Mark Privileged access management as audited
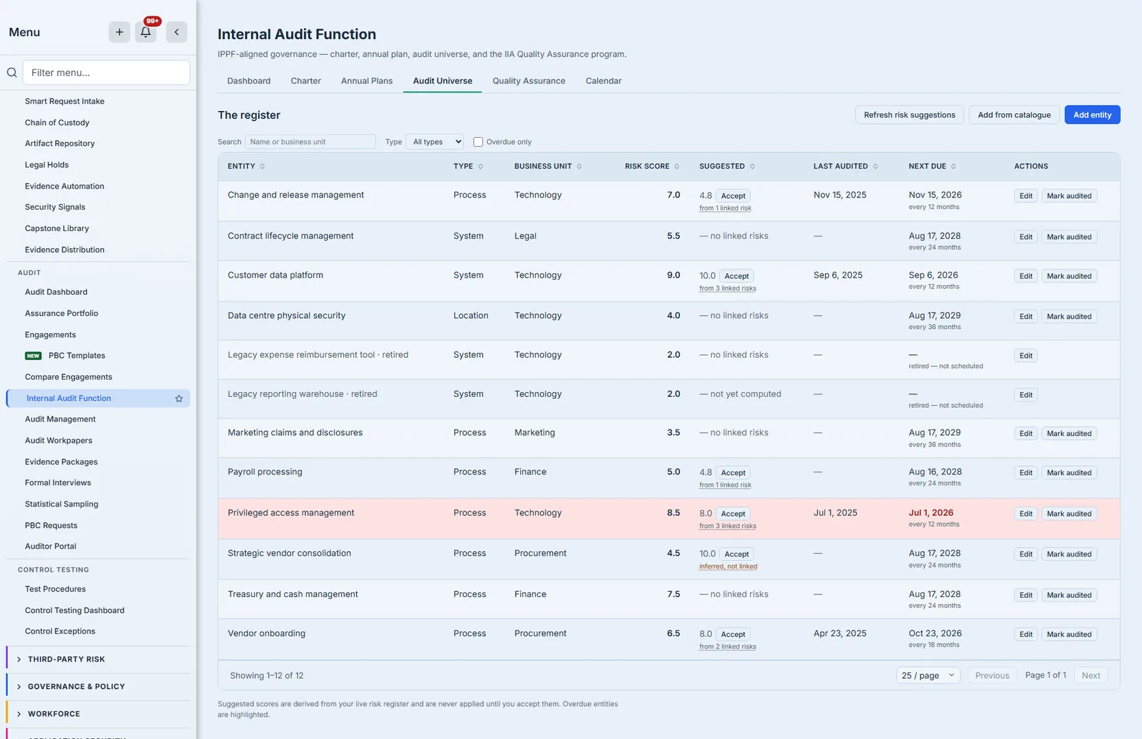Screen dimensions: 1142x739 1069,513
